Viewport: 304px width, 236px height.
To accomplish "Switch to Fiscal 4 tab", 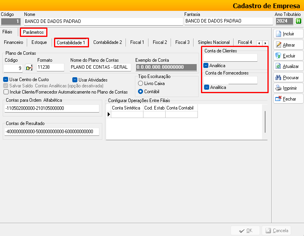I will pyautogui.click(x=245, y=42).
